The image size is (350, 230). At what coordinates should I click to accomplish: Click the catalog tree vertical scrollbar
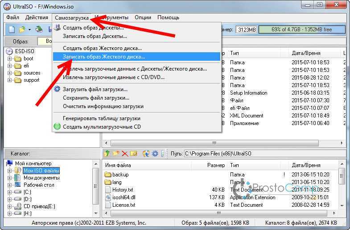coord(96,188)
